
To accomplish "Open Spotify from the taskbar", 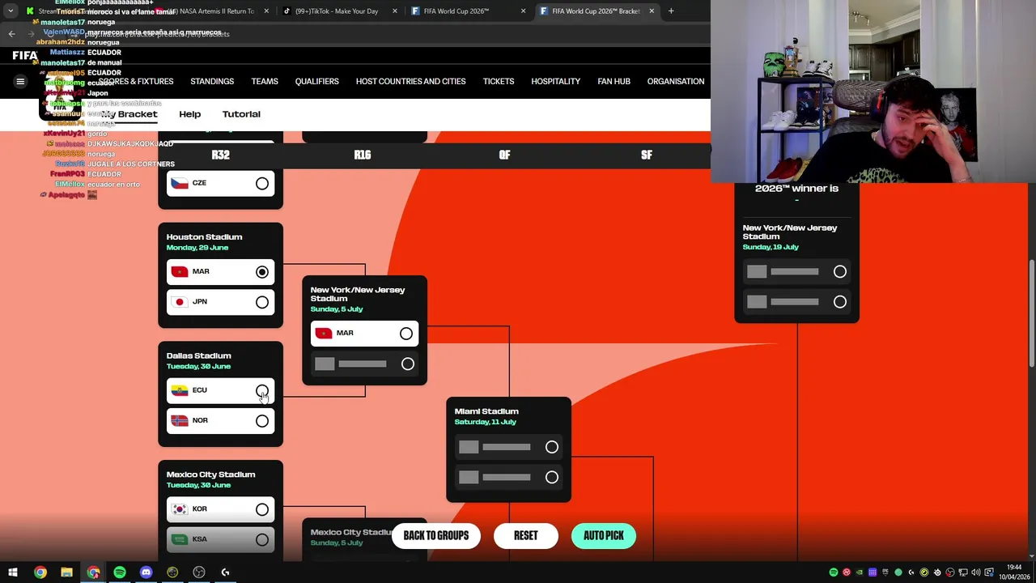I will pos(120,572).
